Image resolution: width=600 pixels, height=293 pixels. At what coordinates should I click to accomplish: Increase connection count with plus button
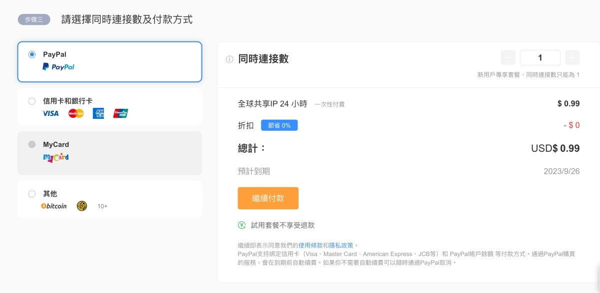[572, 58]
